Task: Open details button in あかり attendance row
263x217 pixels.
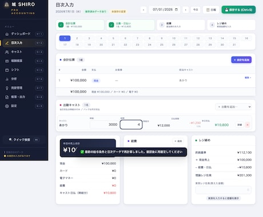Action: tap(240, 125)
